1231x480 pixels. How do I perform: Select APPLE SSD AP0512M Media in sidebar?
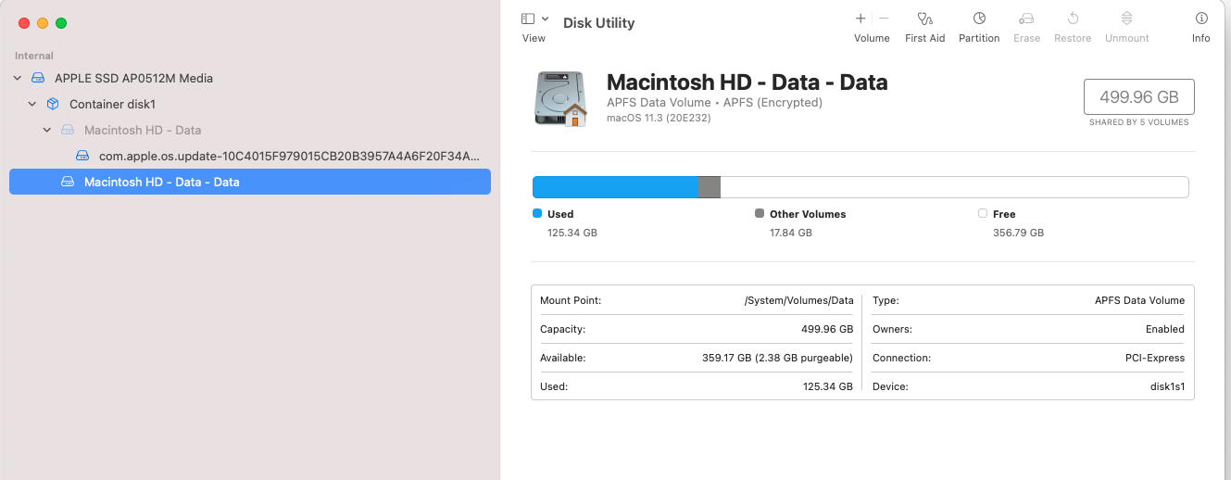133,78
